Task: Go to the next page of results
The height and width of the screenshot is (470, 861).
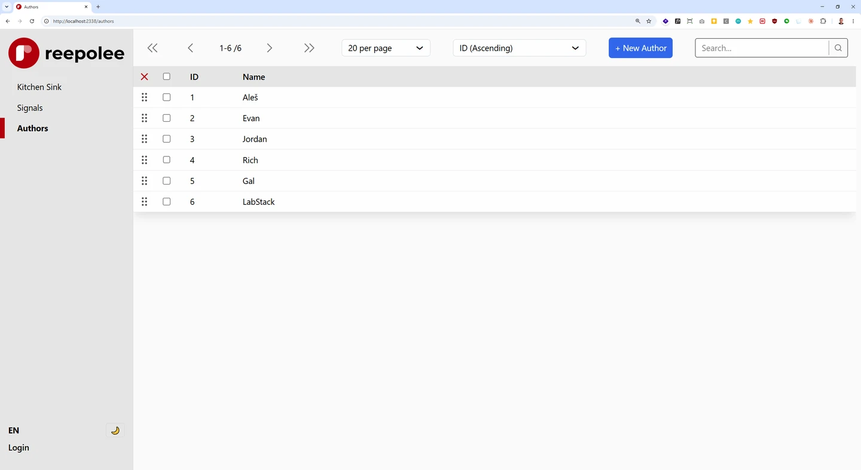Action: click(269, 48)
